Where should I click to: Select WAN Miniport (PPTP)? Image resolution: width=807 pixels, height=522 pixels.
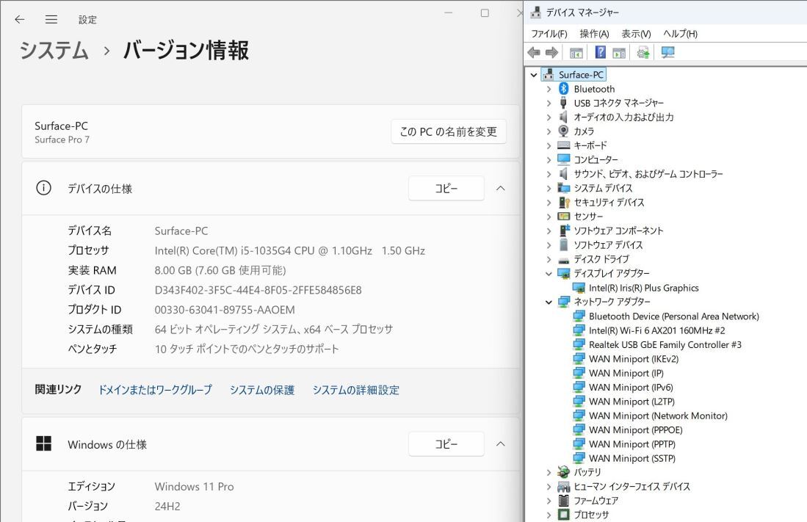click(x=632, y=443)
